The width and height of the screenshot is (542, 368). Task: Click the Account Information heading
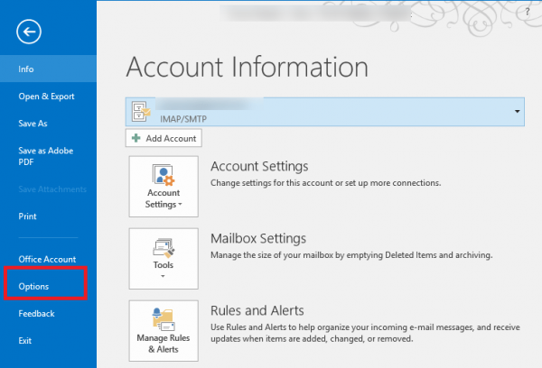(x=248, y=67)
